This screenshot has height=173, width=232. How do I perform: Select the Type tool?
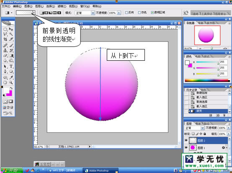click(x=11, y=66)
